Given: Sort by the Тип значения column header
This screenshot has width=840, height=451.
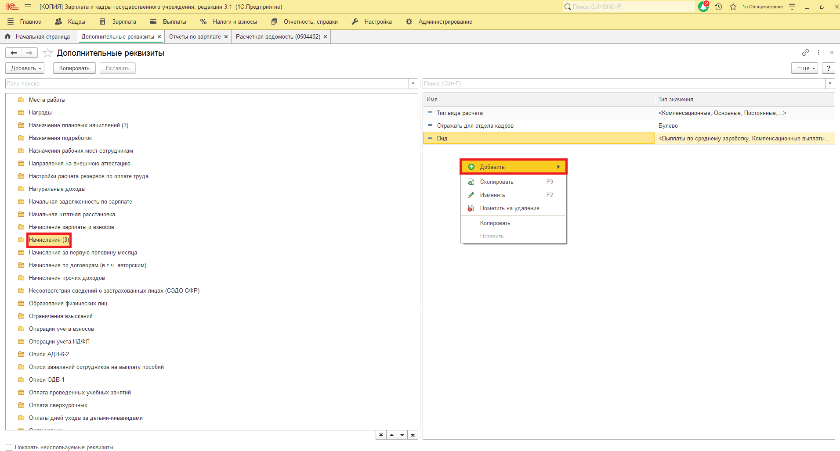Looking at the screenshot, I should pos(745,100).
